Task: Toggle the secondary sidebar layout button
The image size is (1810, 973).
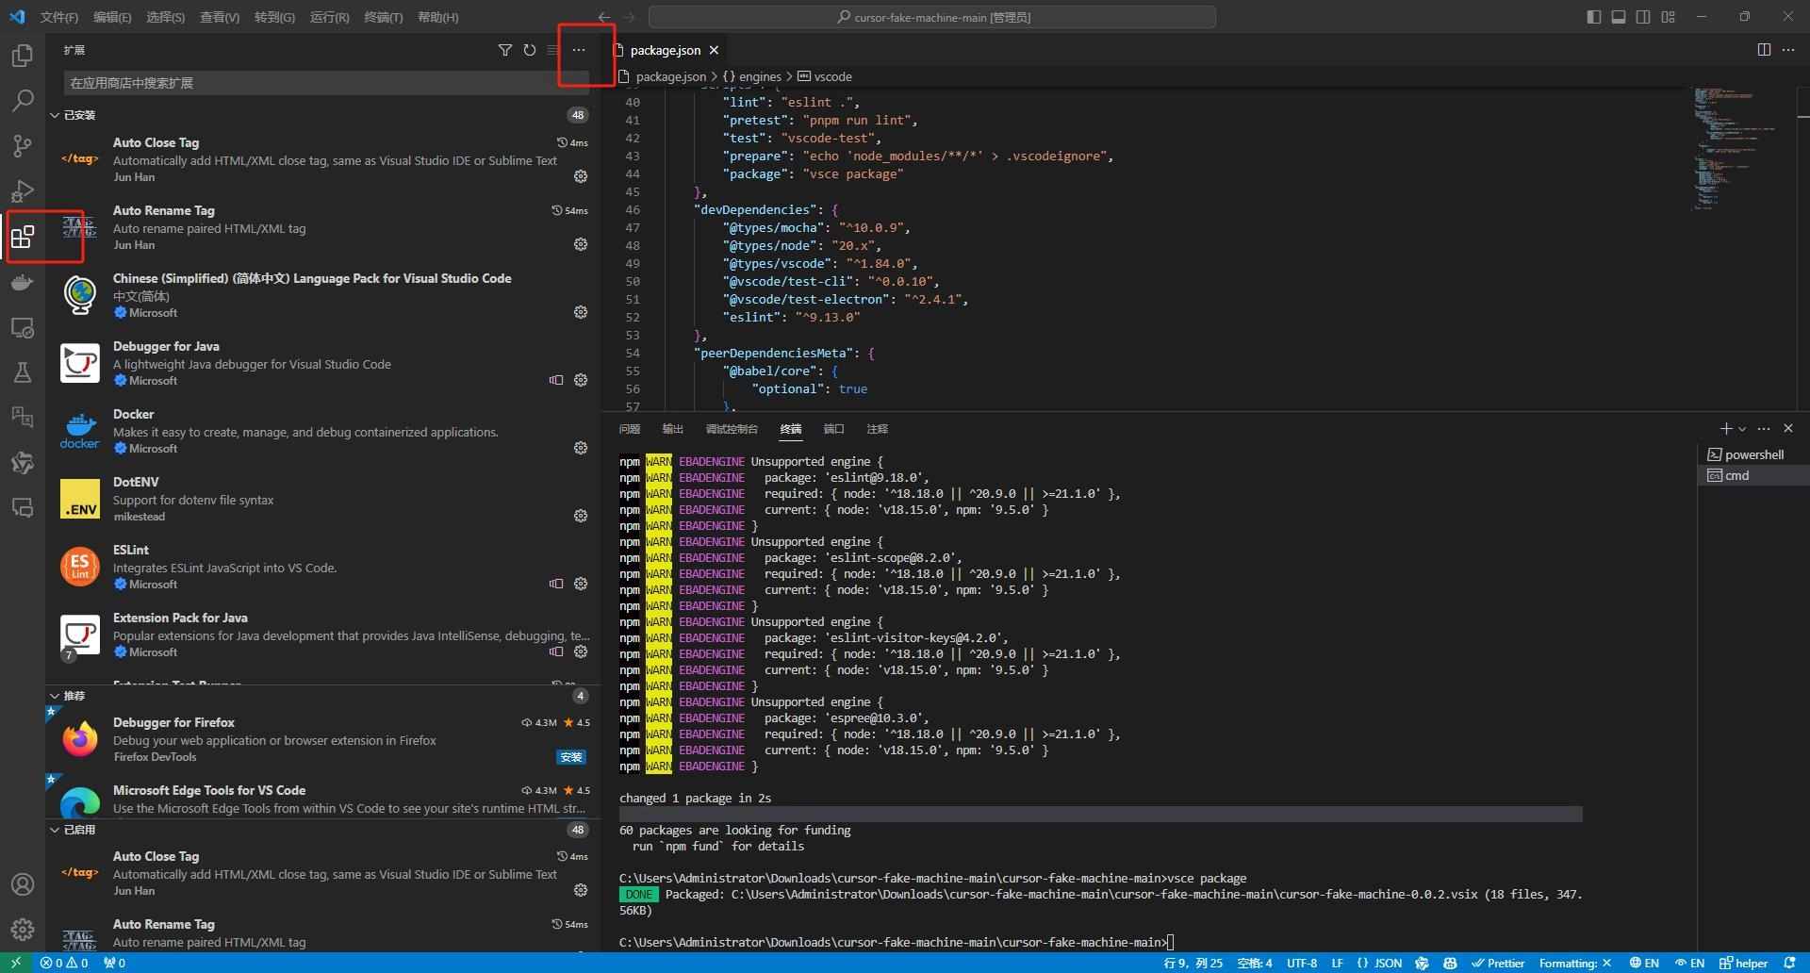Action: [1643, 17]
